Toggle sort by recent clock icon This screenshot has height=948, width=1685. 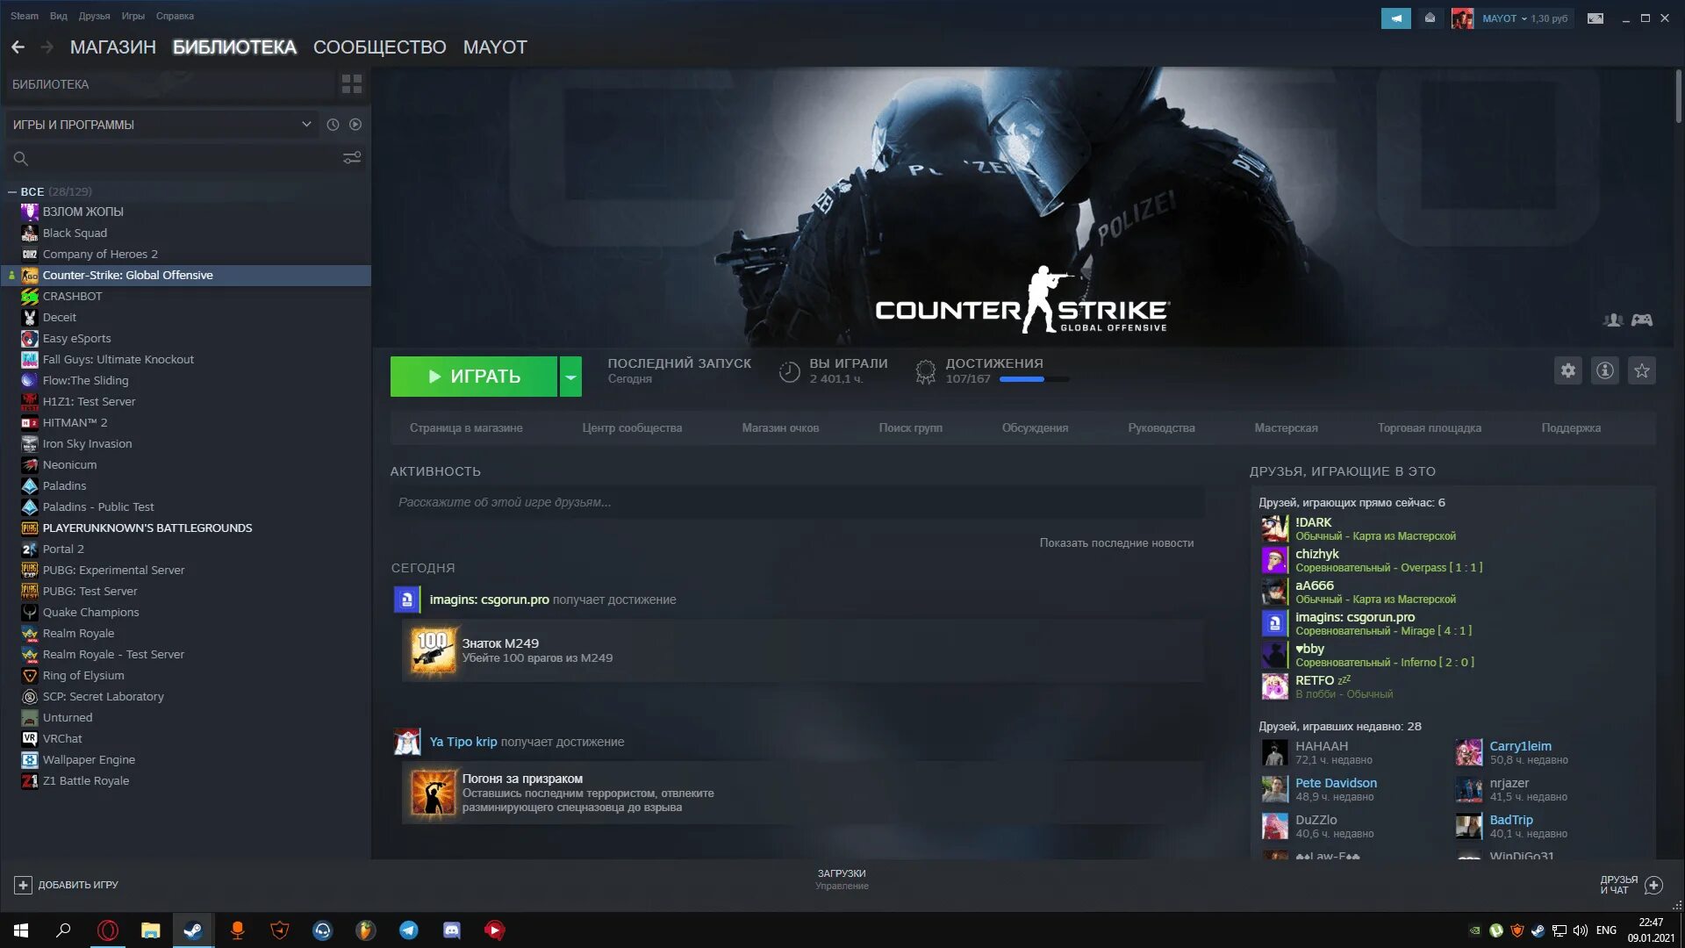point(333,125)
